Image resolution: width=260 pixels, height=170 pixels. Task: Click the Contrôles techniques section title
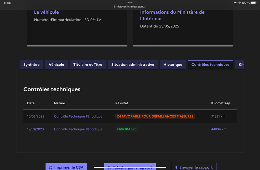click(52, 89)
